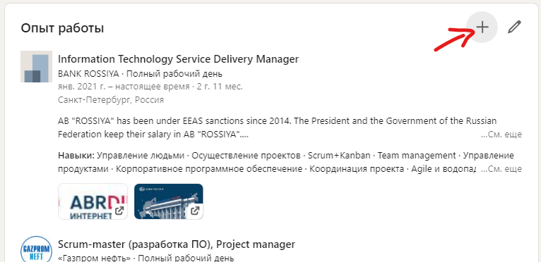View the bank building media thumbnail

coord(168,201)
